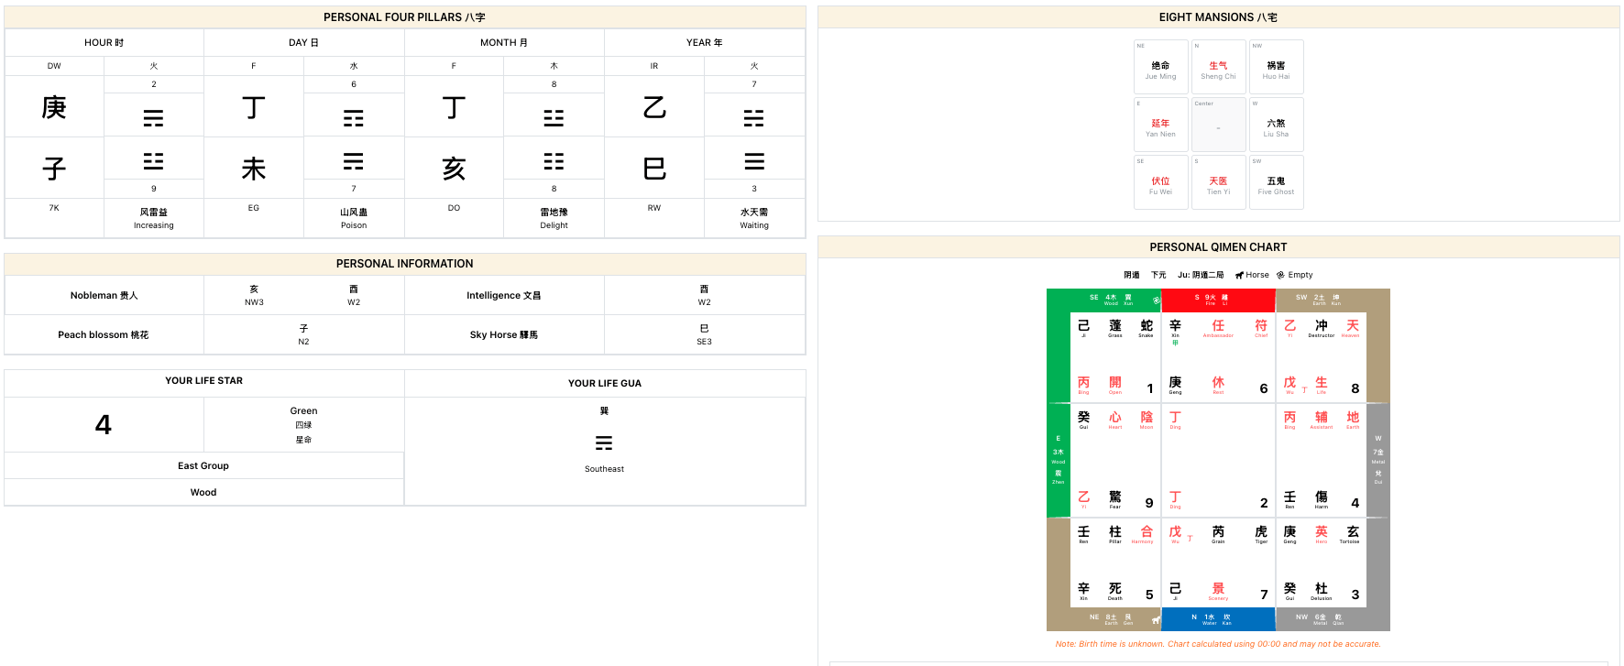Click the Intelligence 文昌 label
Screen dimensions: 1624x666
pos(504,295)
